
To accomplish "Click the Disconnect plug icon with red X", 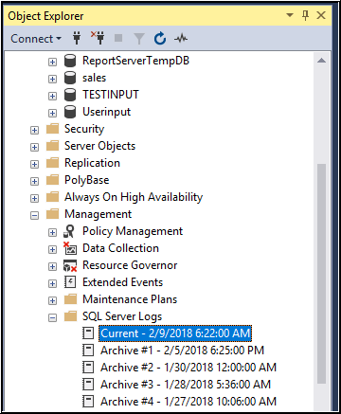I will pyautogui.click(x=98, y=37).
